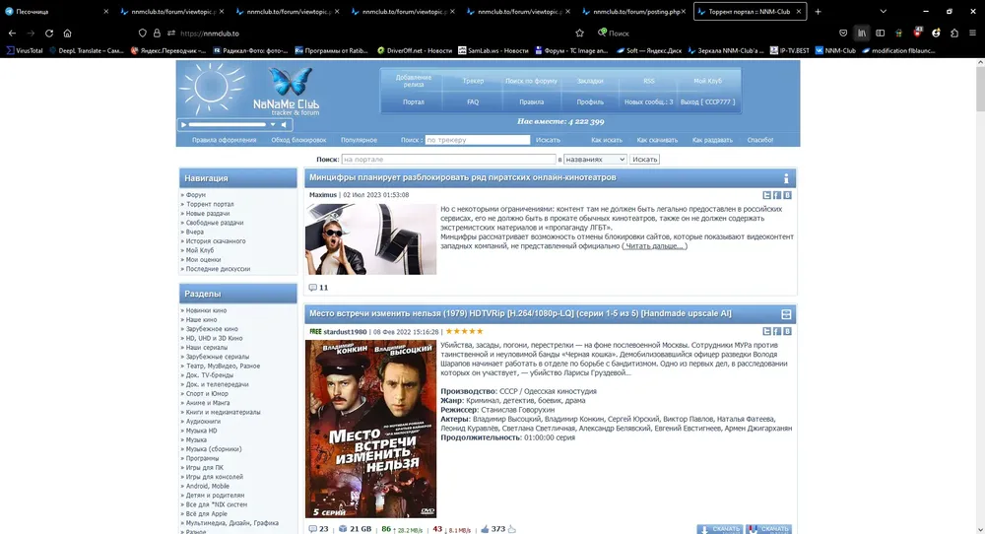The image size is (985, 534).
Task: Show the sidebar via the toolbar icon
Action: [x=880, y=33]
